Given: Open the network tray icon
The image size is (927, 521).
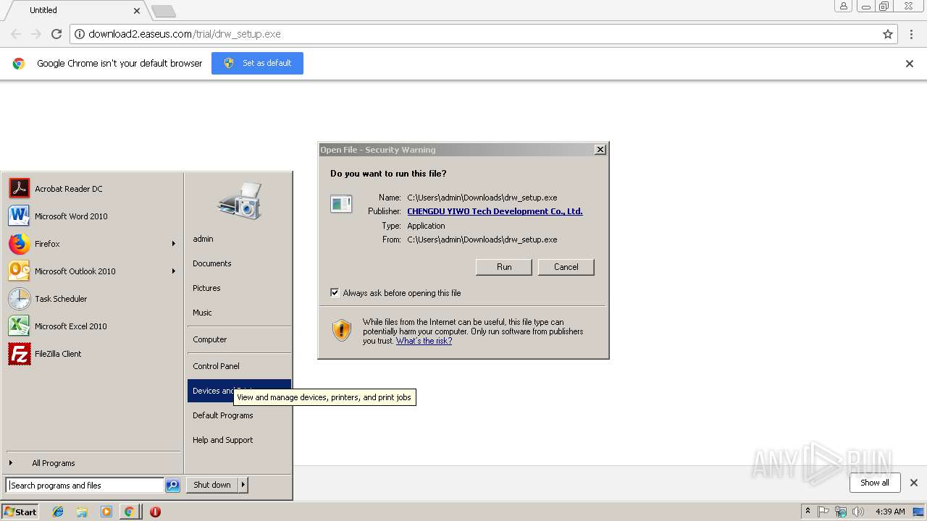Looking at the screenshot, I should click(841, 512).
